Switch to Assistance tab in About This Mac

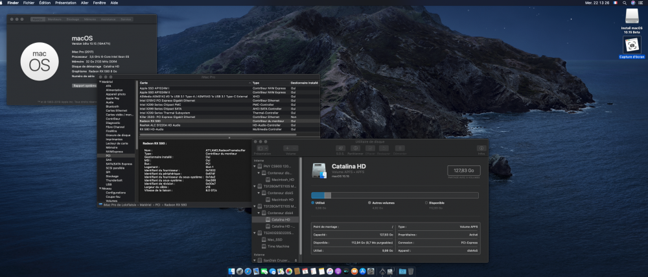click(108, 19)
